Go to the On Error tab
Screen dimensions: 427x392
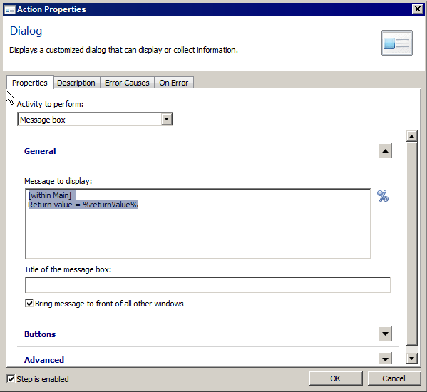(x=174, y=83)
